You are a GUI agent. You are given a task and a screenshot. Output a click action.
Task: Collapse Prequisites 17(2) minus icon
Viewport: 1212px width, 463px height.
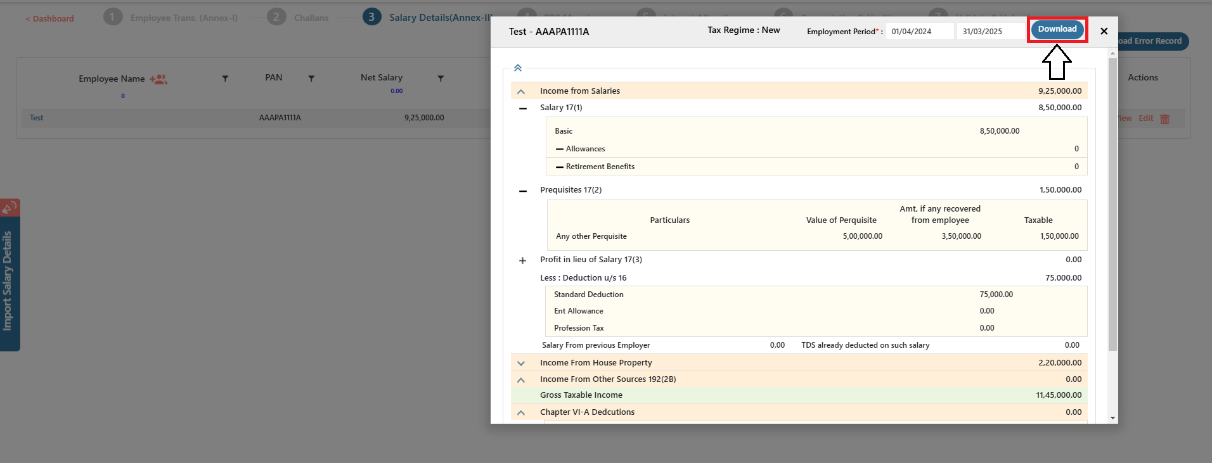click(523, 191)
